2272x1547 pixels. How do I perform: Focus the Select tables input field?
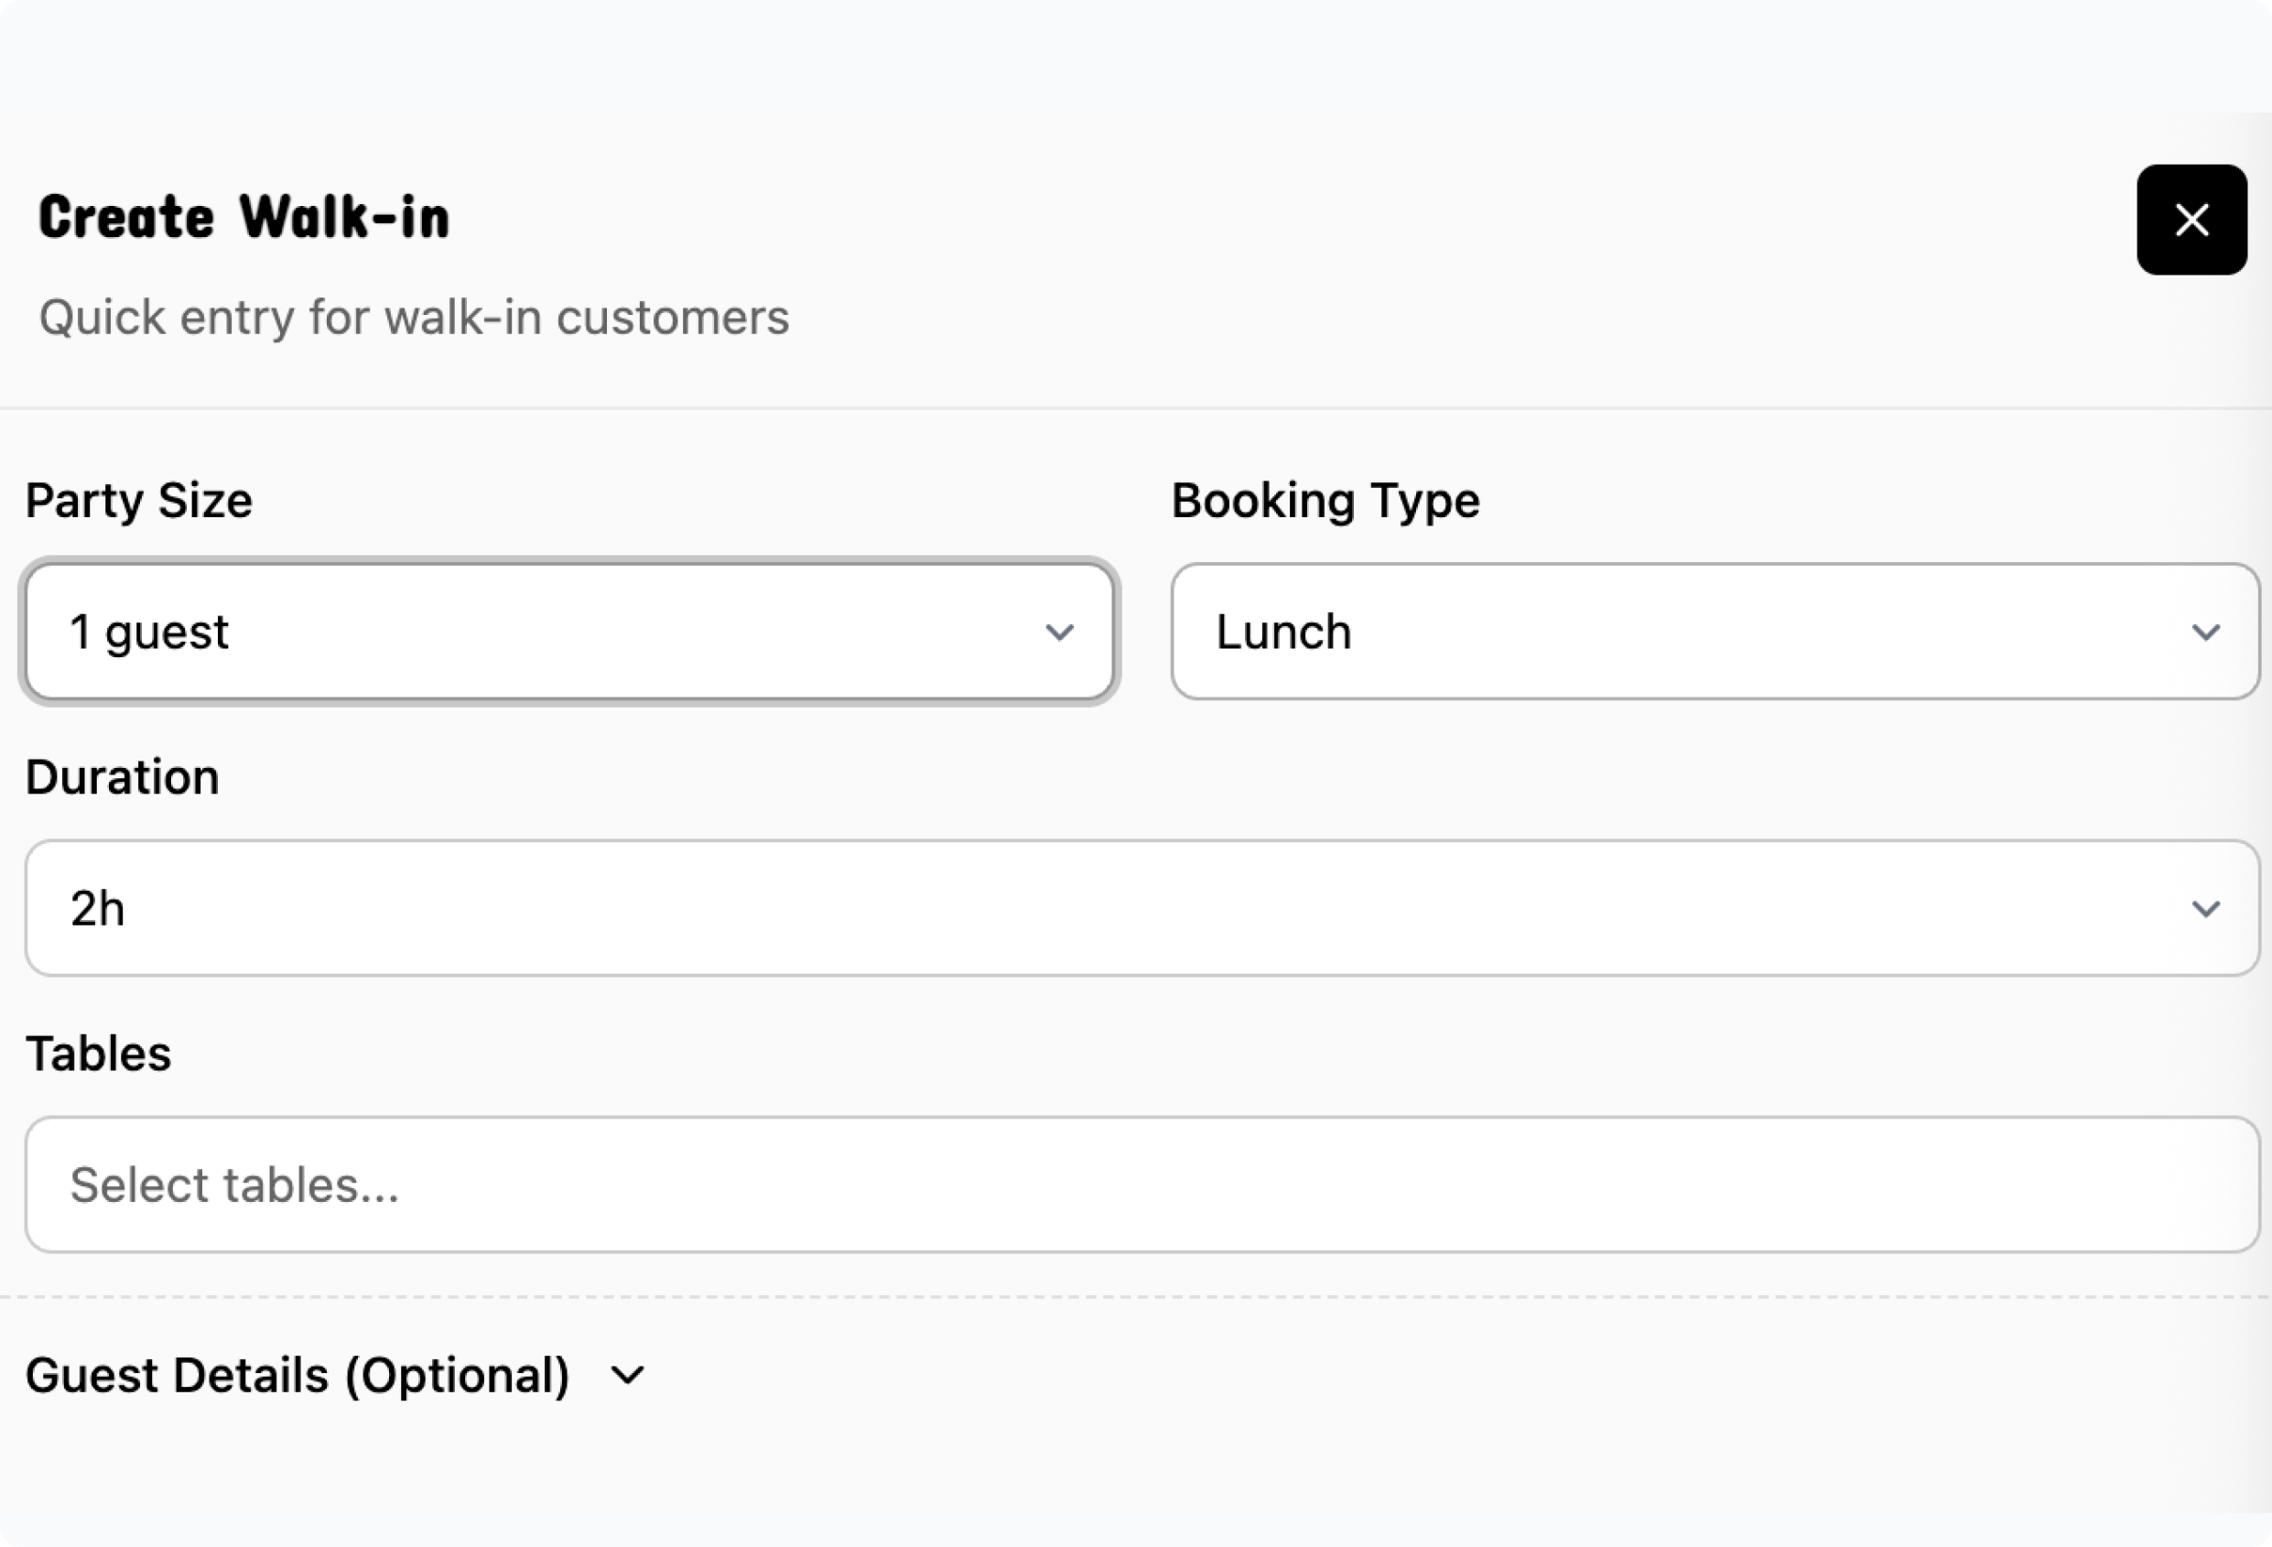click(1141, 1185)
